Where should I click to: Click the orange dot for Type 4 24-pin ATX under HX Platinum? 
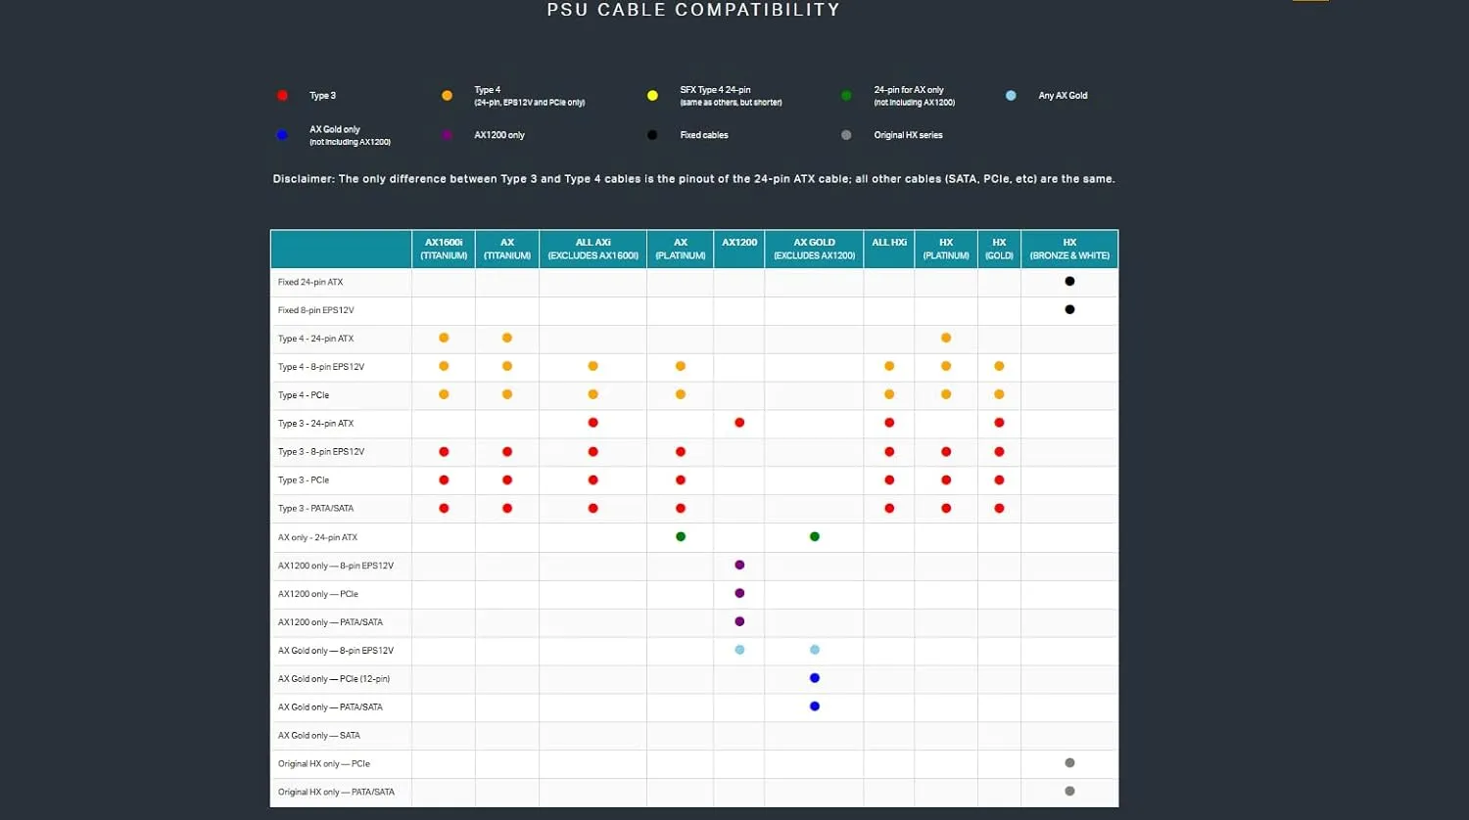tap(946, 338)
